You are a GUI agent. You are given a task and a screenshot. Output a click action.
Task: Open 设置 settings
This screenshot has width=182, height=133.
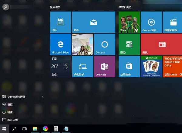coord(7,104)
